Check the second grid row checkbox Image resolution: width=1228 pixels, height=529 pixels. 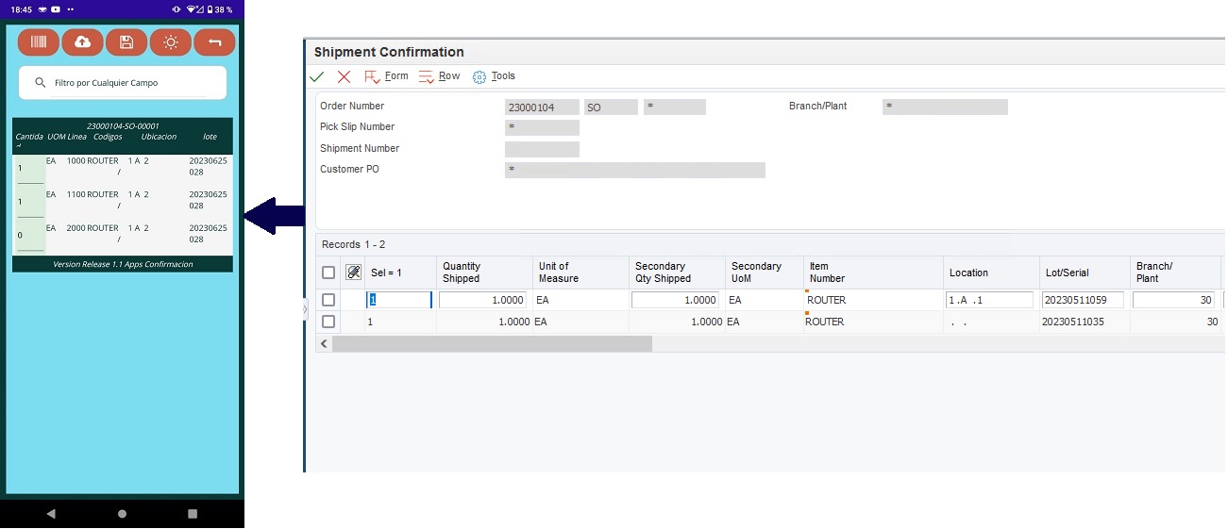(x=328, y=322)
